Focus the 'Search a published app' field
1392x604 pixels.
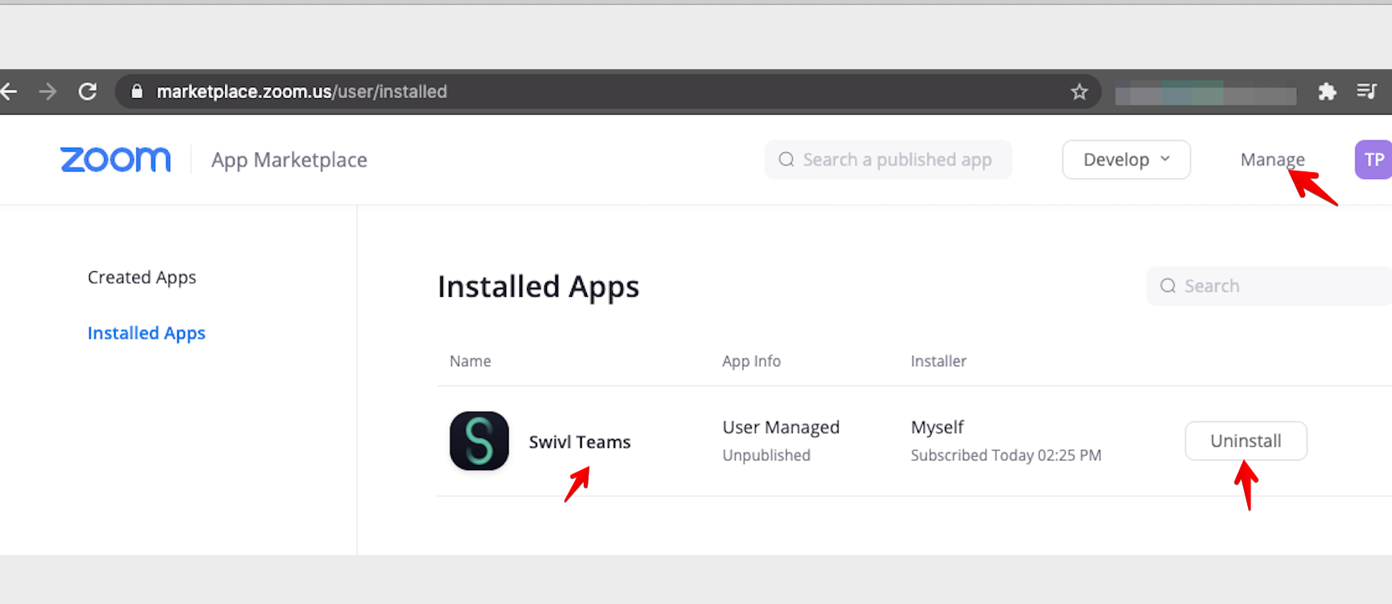click(896, 160)
